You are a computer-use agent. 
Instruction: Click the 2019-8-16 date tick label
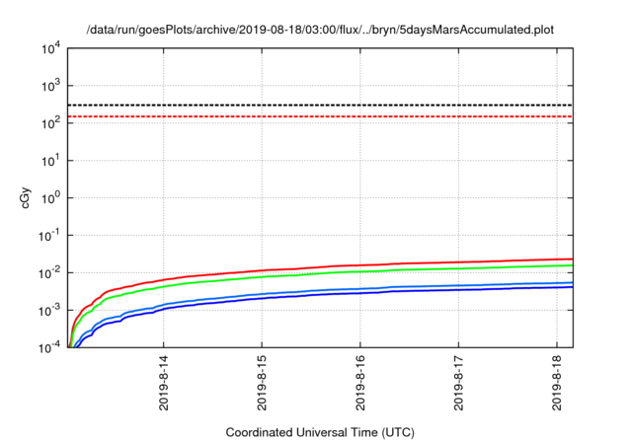360,383
